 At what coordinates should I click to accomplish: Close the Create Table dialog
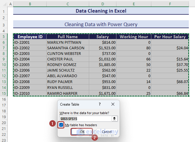tap(113, 104)
